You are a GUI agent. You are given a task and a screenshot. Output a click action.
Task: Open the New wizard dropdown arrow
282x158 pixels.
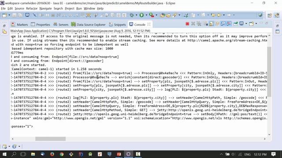coord(9,15)
